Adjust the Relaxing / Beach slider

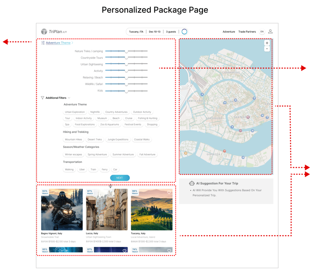point(126,78)
